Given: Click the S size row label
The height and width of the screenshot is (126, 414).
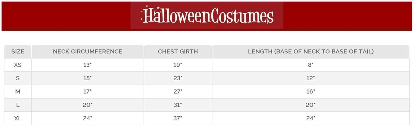Looking at the screenshot, I should pyautogui.click(x=18, y=78).
